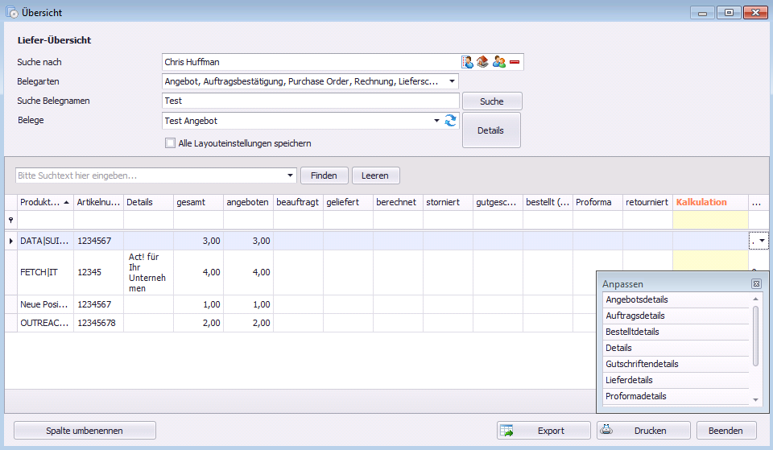Sort by the Produkt... column header

pos(44,202)
